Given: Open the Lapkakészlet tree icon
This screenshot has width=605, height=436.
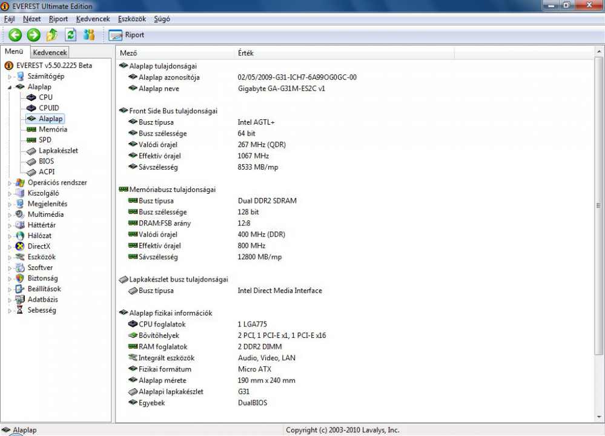Looking at the screenshot, I should (x=31, y=151).
